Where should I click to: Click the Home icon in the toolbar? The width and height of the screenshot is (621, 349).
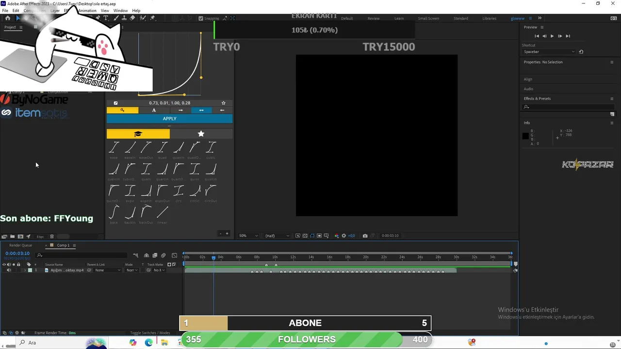coord(7,18)
